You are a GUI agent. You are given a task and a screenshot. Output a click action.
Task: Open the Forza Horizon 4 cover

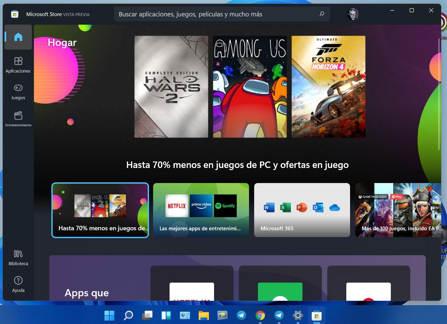pyautogui.click(x=328, y=87)
